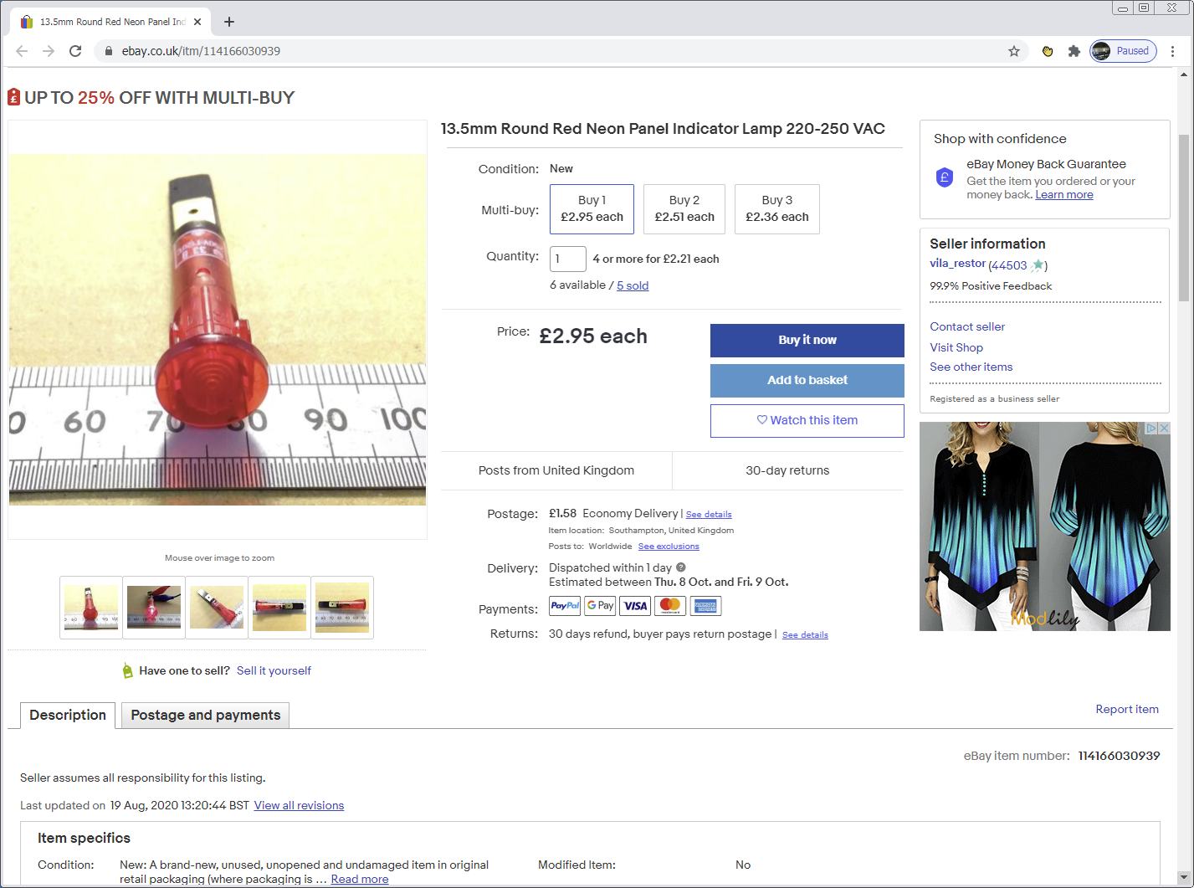
Task: Open the Paused profile sync menu
Action: [1122, 51]
